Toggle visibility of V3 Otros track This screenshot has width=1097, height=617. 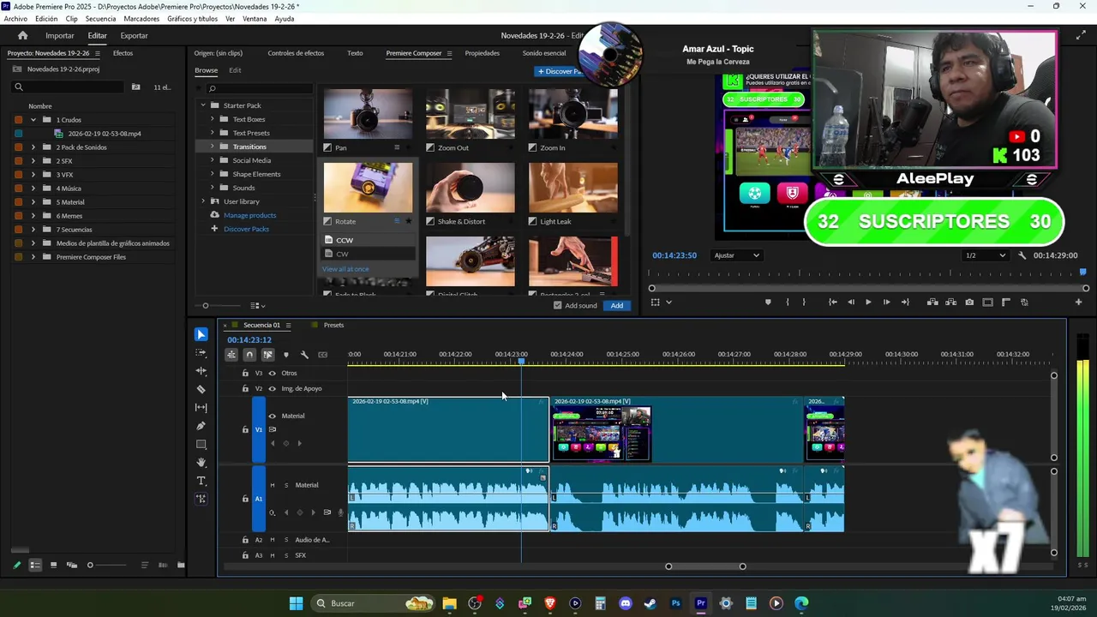273,373
